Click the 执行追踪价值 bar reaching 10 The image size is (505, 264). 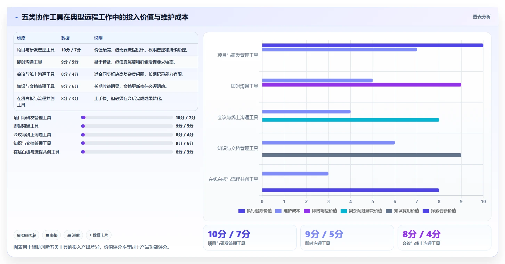[x=373, y=46]
